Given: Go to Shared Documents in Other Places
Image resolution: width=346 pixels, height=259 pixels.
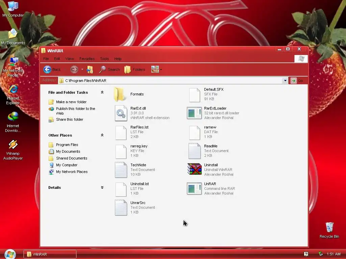Looking at the screenshot, I should click(x=72, y=158).
